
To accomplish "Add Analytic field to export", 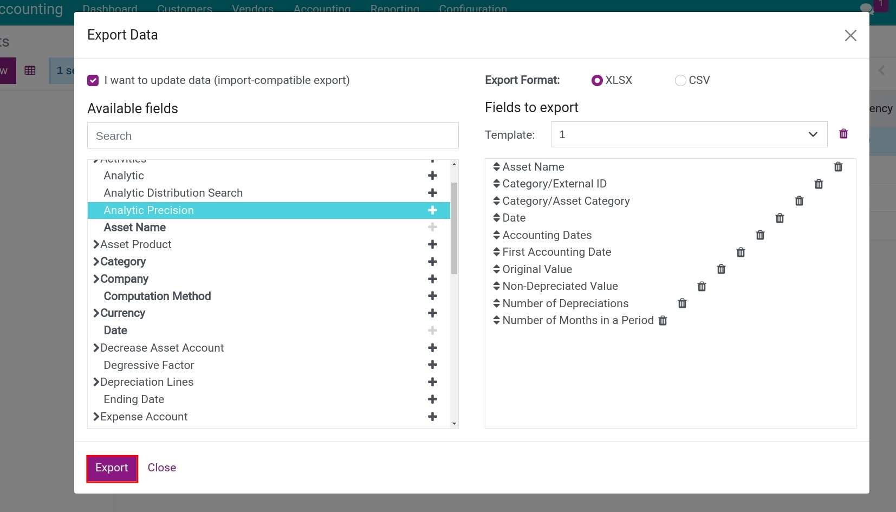I will click(x=432, y=176).
